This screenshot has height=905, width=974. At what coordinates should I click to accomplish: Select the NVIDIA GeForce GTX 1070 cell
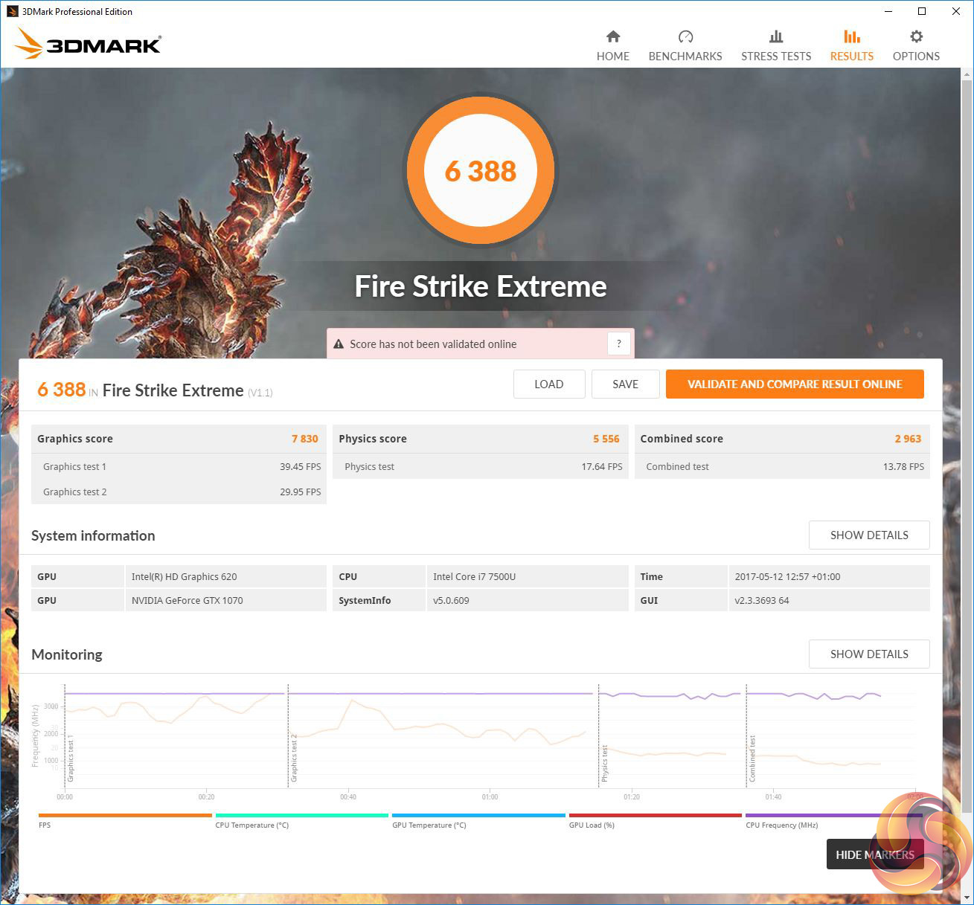[225, 600]
